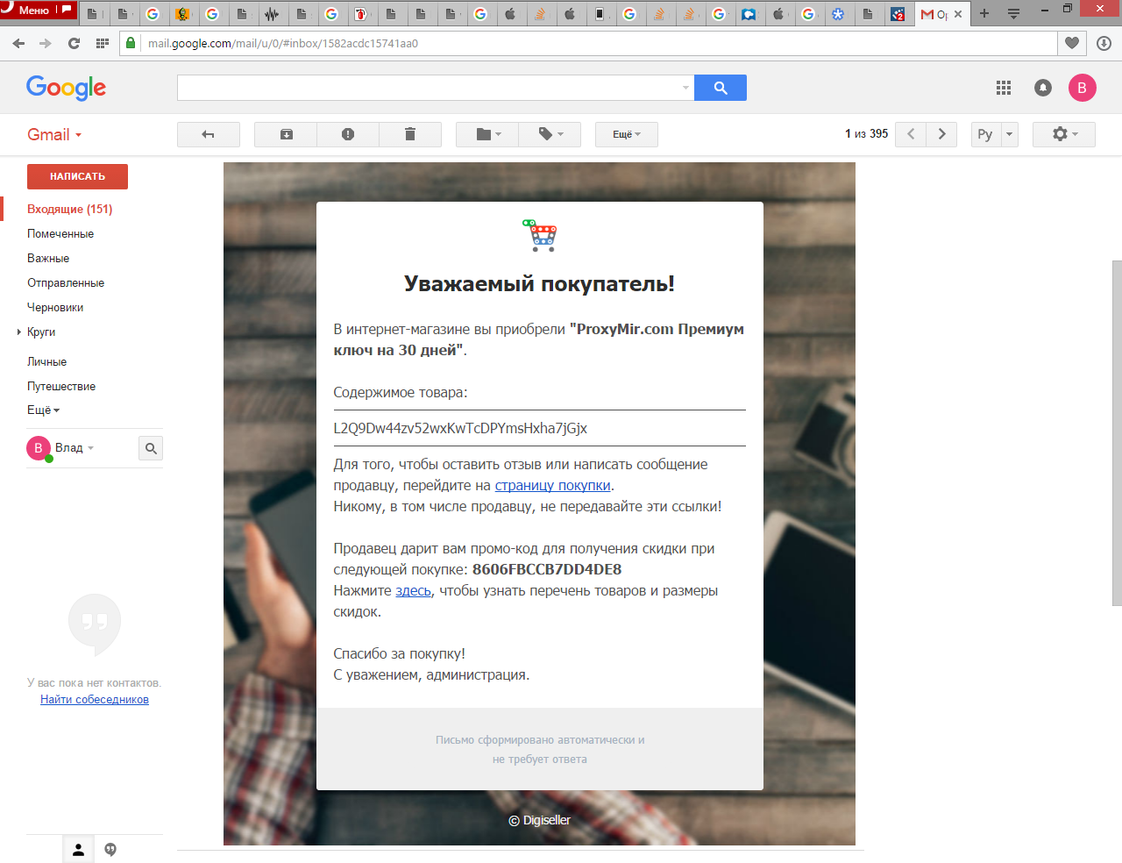The image size is (1122, 863).
Task: Click the chat search magnifier icon
Action: coord(151,448)
